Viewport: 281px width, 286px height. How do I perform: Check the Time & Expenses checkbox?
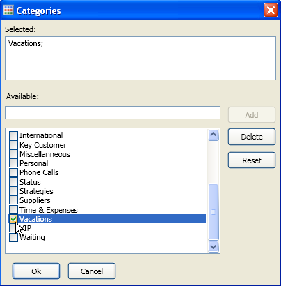coord(13,209)
